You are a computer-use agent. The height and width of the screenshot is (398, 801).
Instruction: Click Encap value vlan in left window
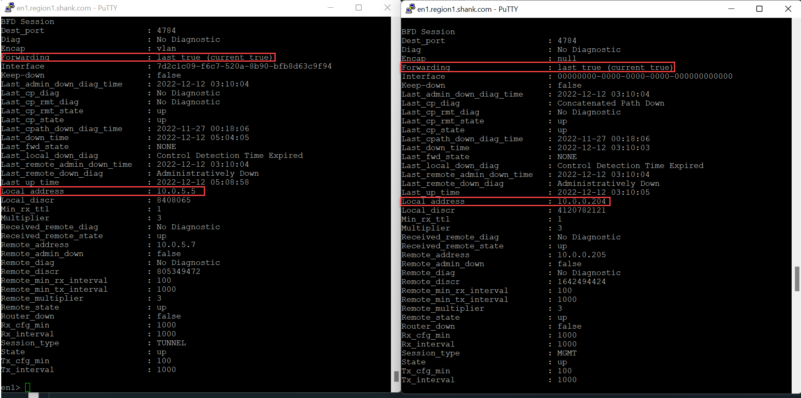[x=166, y=48]
